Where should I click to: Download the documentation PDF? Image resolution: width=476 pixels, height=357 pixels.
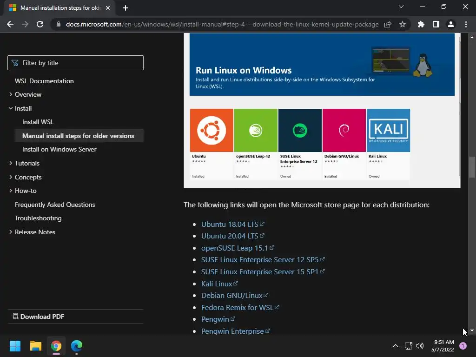click(x=39, y=317)
